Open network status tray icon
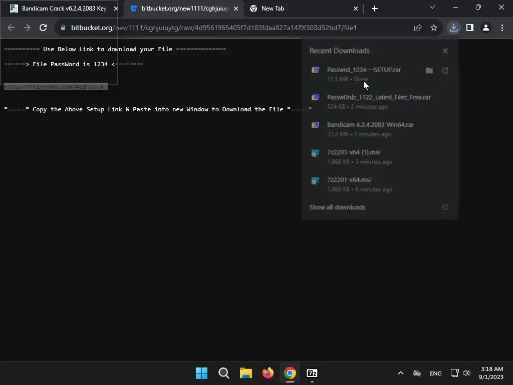The width and height of the screenshot is (513, 385). pos(454,373)
